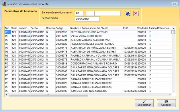180x111 pixels.
Task: Click the vertical scrollbar thumb
Action: coord(174,32)
